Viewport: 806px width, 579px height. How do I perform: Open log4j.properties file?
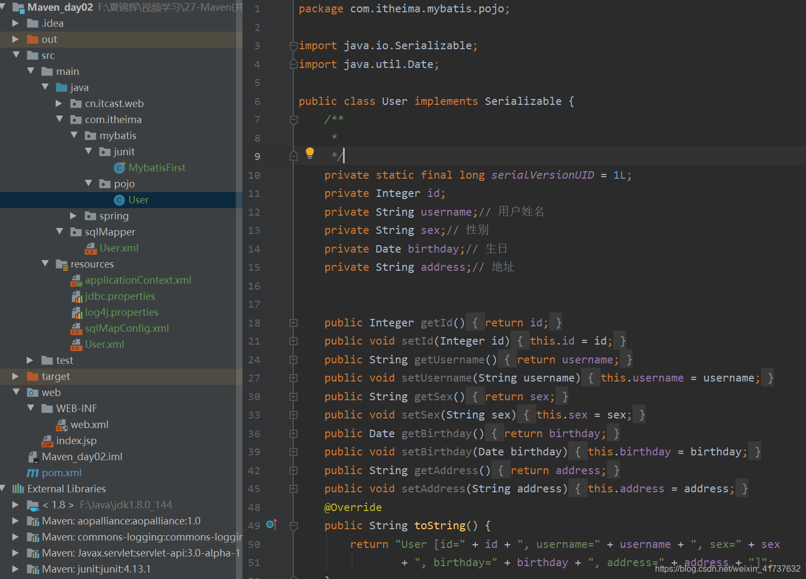(x=121, y=312)
